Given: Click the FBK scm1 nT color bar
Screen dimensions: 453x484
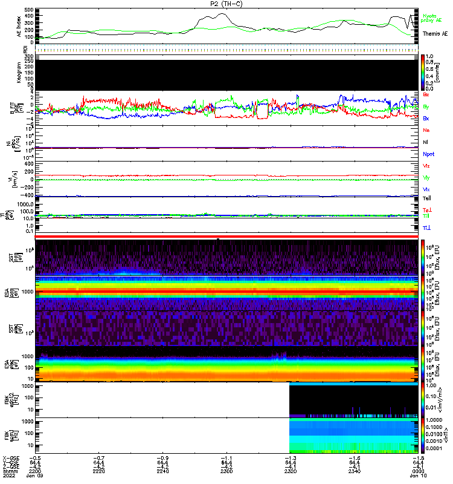Looking at the screenshot, I should point(423,436).
